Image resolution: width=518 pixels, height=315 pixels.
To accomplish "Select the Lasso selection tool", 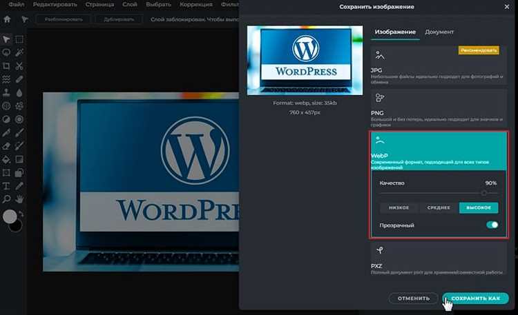I will (x=6, y=53).
